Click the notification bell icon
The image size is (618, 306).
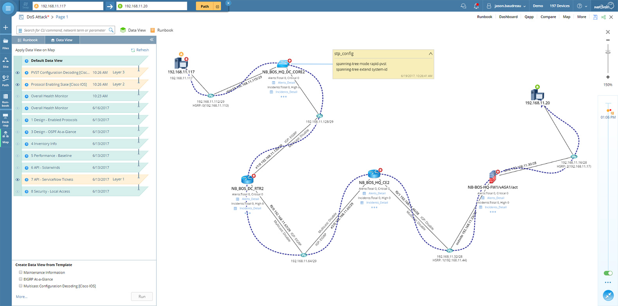(x=476, y=6)
